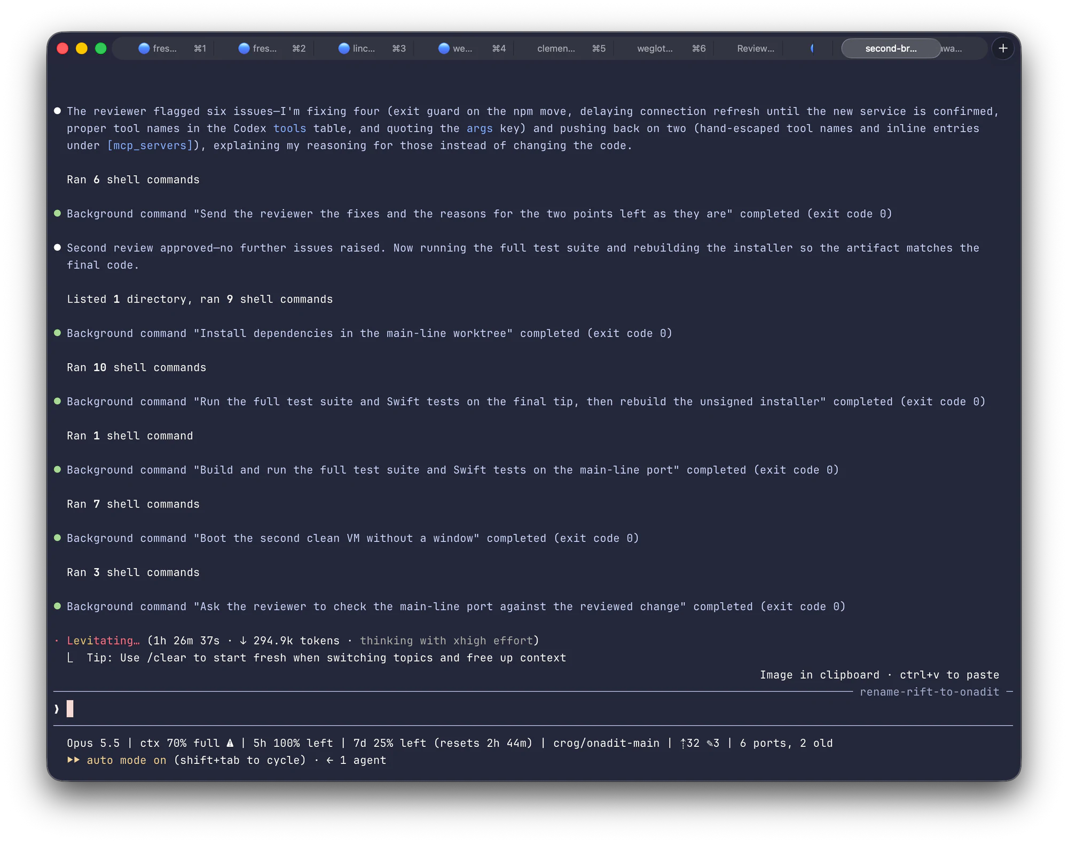Select the active 'second-br...' tab

point(891,49)
